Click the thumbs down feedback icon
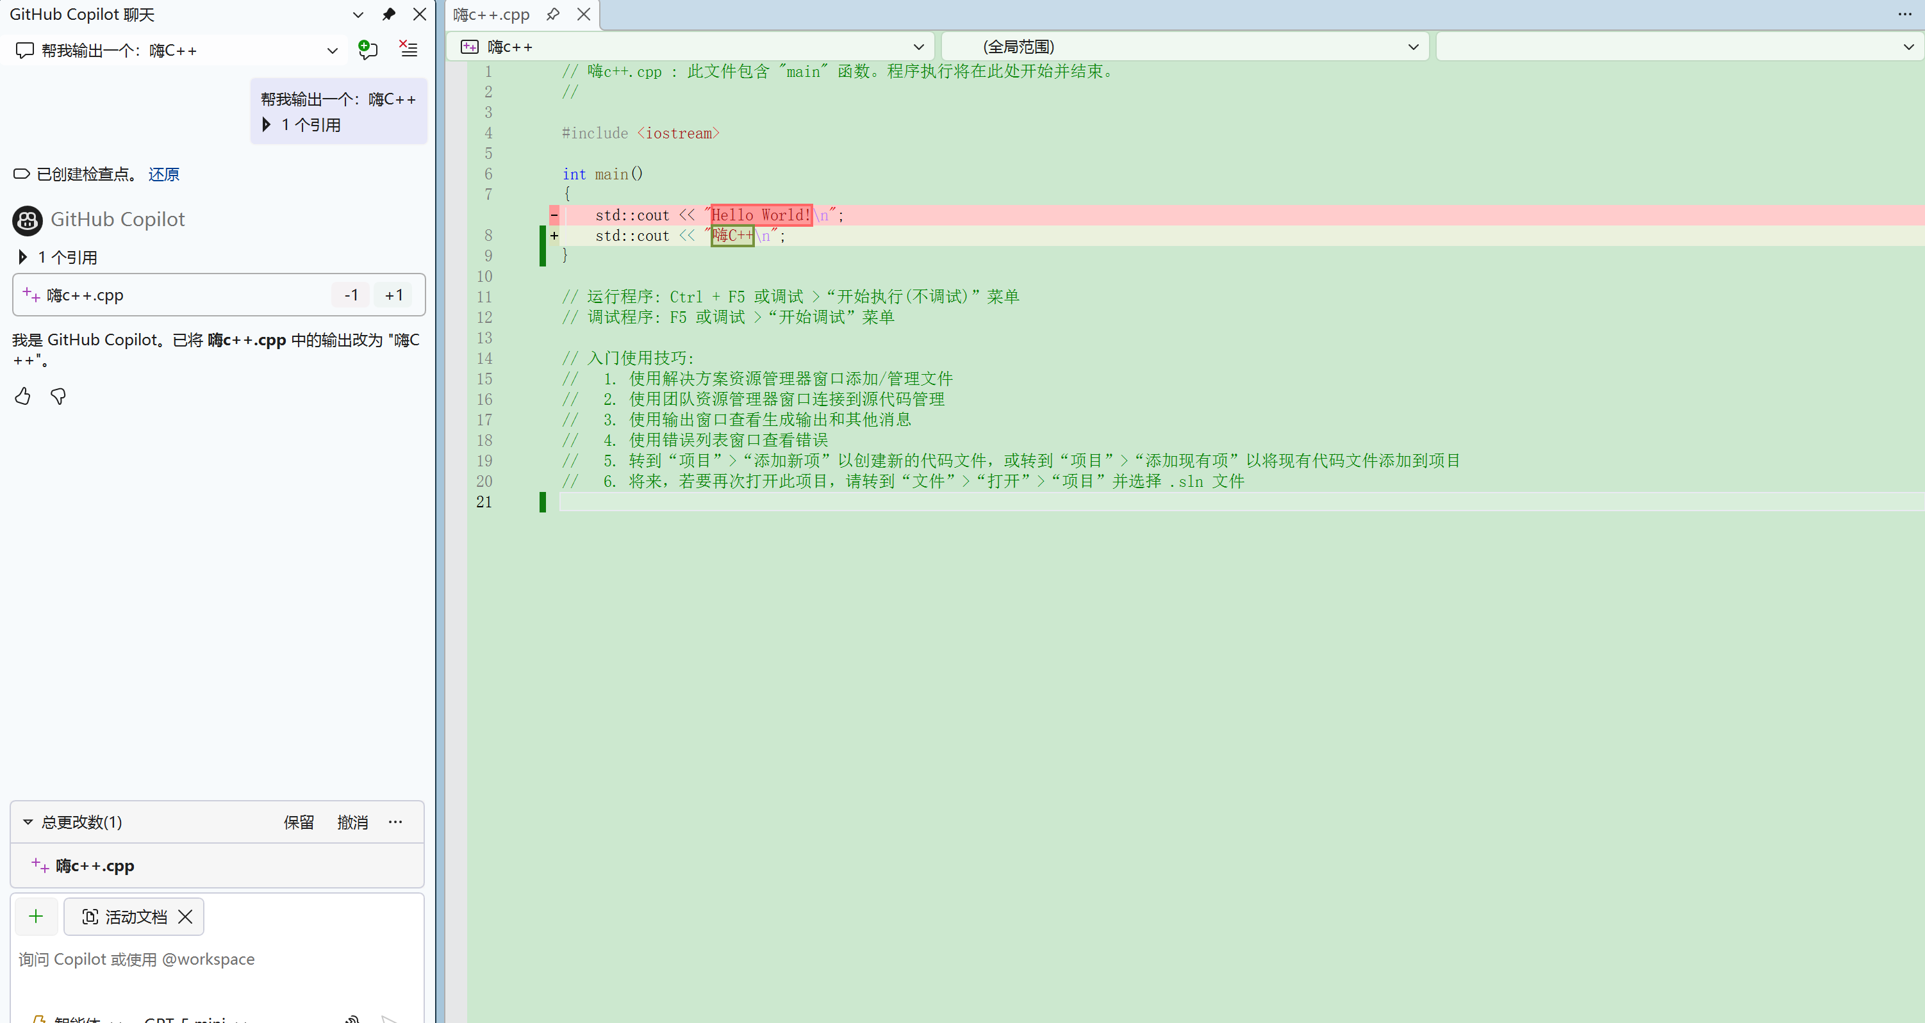Image resolution: width=1925 pixels, height=1023 pixels. pos(58,396)
